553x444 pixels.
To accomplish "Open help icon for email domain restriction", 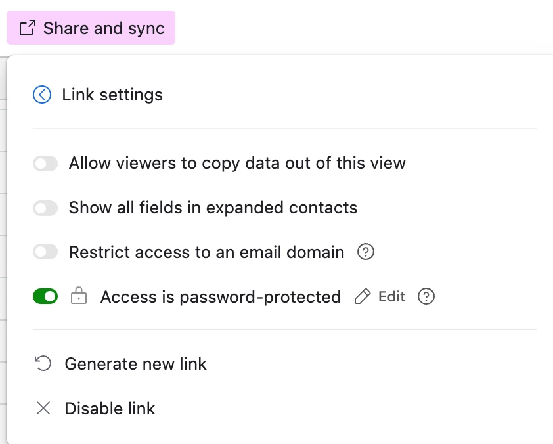I will tap(366, 252).
